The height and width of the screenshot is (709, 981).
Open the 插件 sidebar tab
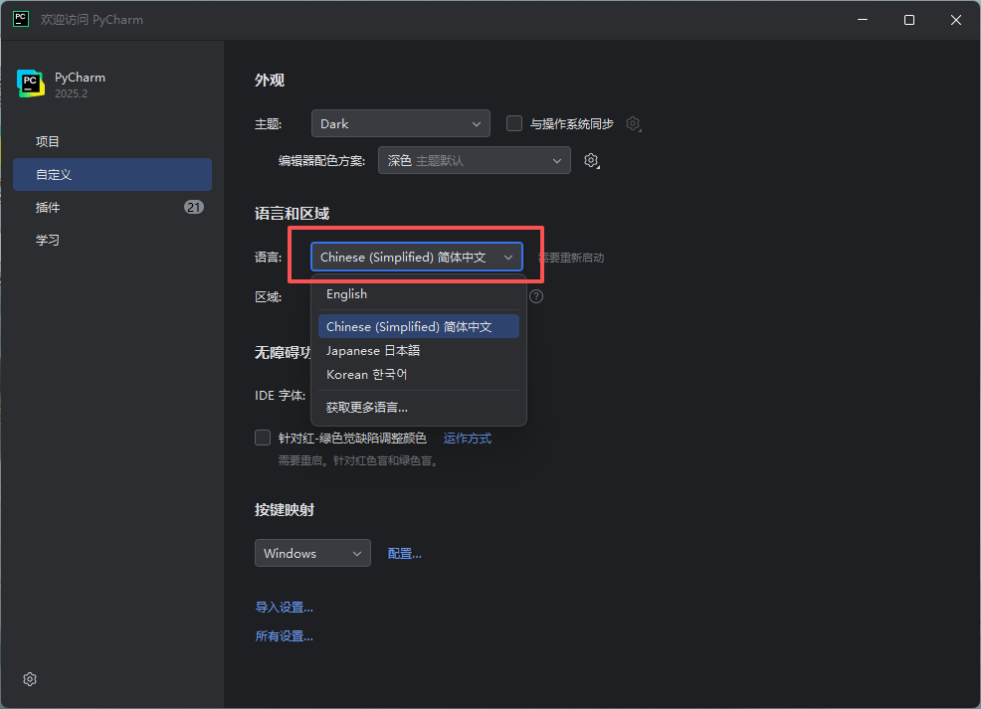tap(112, 207)
